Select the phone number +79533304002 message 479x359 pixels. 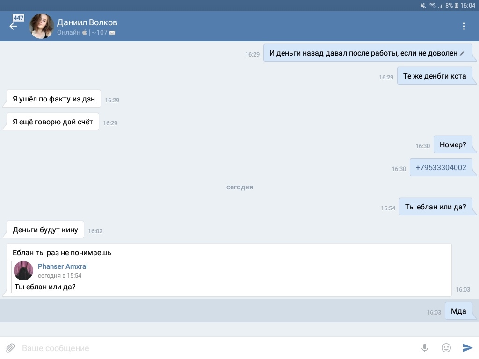click(441, 168)
